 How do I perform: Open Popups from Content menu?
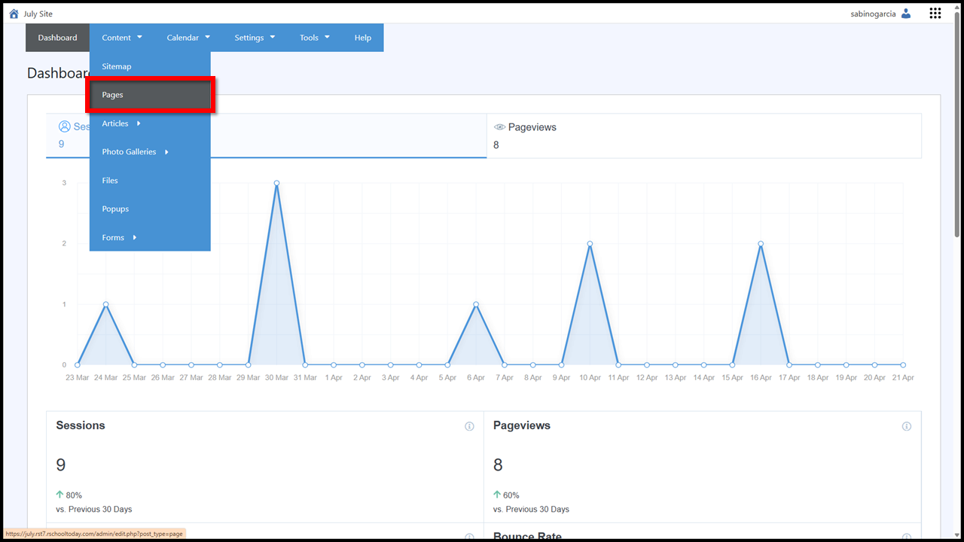pos(150,209)
